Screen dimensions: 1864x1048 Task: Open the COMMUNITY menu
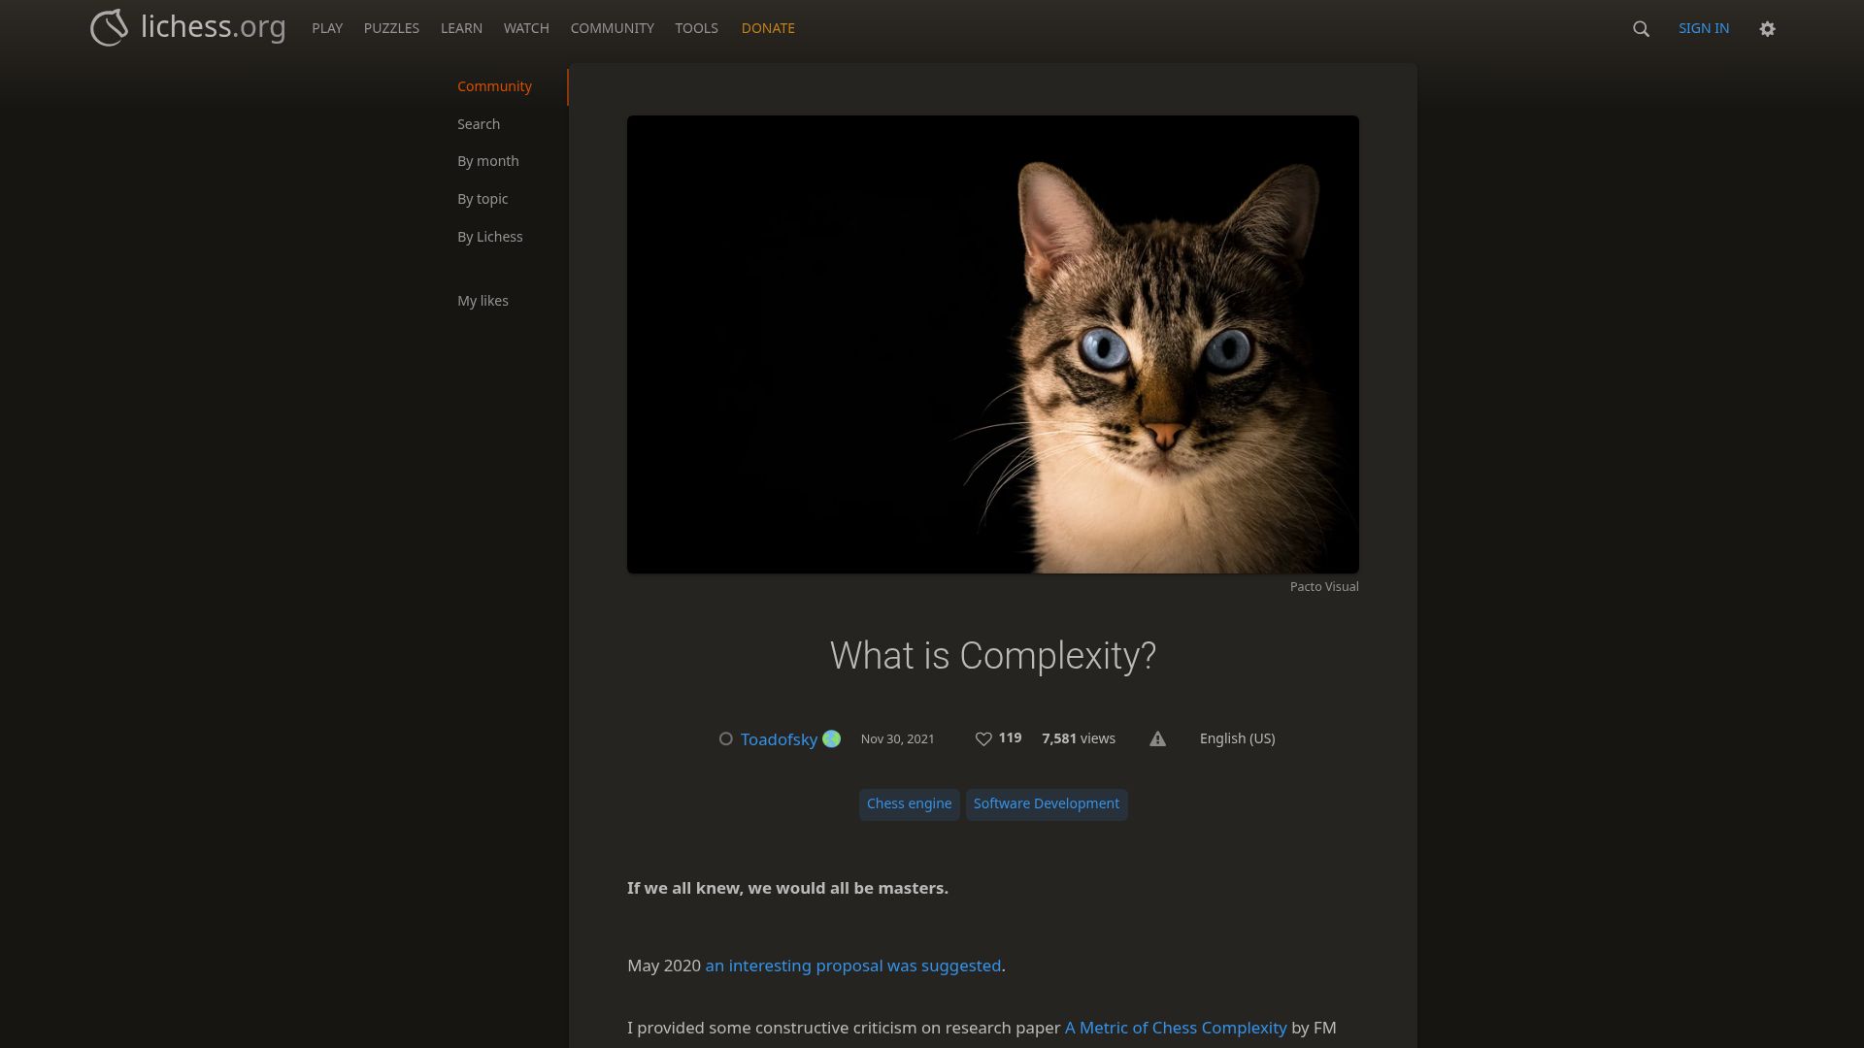point(613,28)
